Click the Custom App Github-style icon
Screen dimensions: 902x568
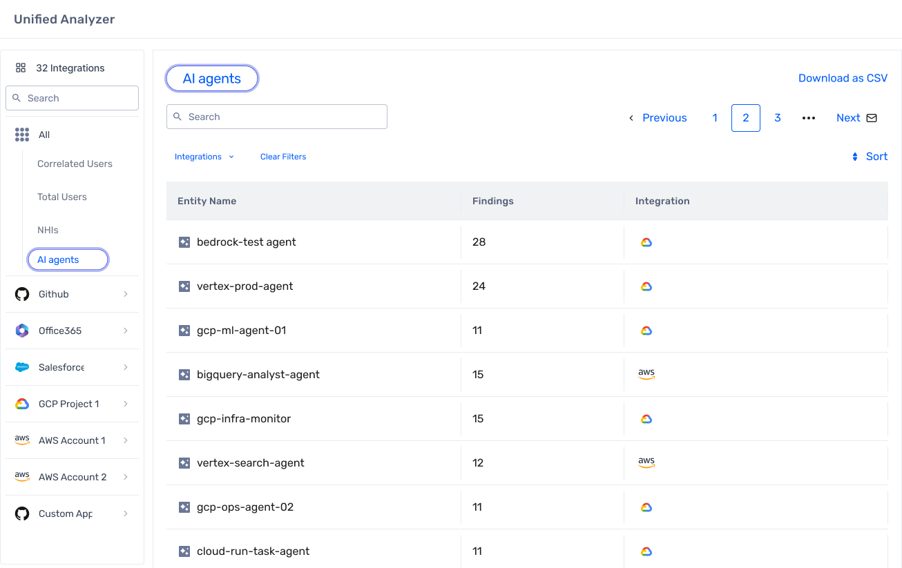click(x=22, y=513)
